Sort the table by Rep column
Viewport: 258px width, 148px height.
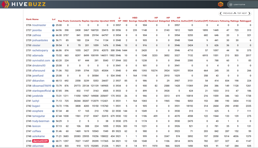tap(60, 21)
